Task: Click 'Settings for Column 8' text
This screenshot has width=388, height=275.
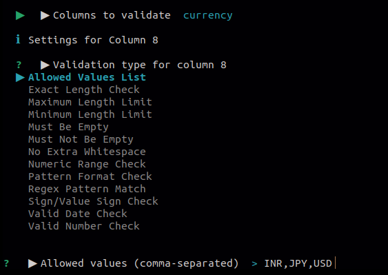Action: [x=93, y=40]
